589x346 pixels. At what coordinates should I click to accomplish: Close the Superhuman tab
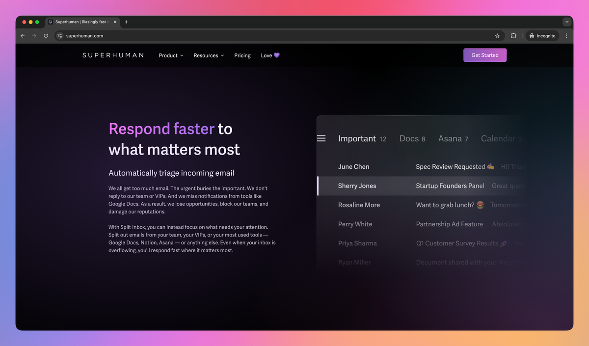coord(115,22)
